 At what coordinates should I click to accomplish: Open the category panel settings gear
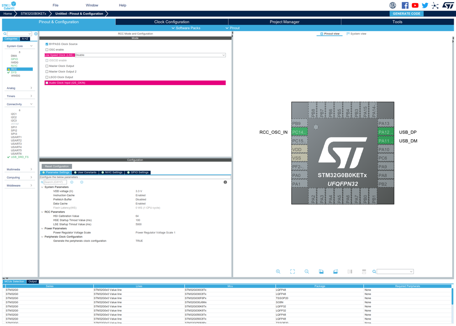coord(36,34)
